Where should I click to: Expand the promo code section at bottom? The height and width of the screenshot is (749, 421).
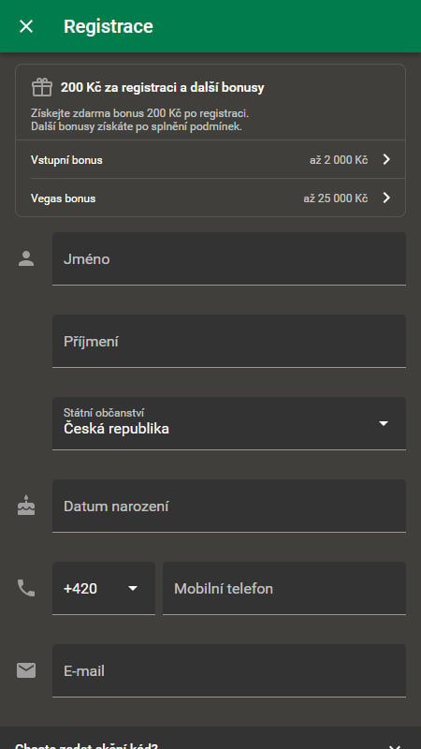tap(210, 738)
